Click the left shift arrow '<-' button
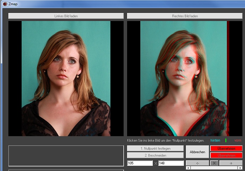This screenshot has height=171, width=245. click(197, 163)
